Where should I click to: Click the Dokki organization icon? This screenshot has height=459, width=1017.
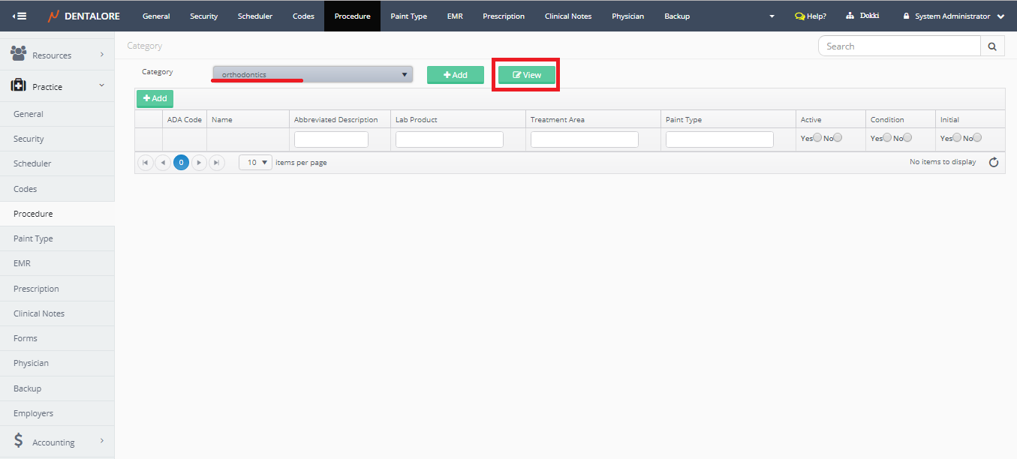[x=850, y=16]
